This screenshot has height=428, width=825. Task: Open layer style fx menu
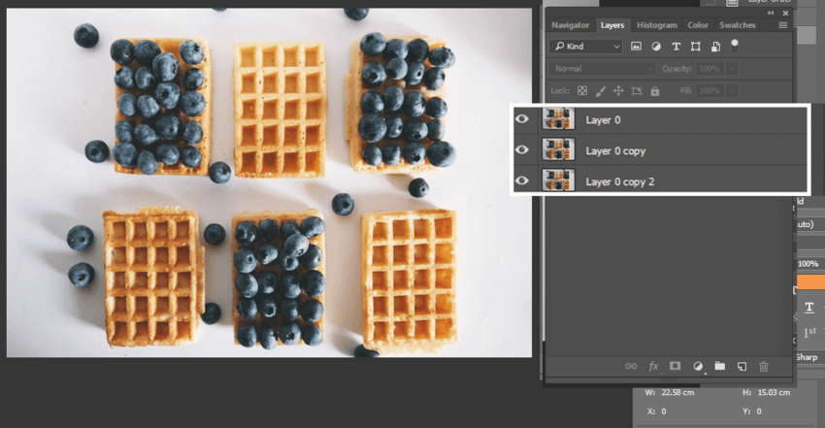(653, 366)
